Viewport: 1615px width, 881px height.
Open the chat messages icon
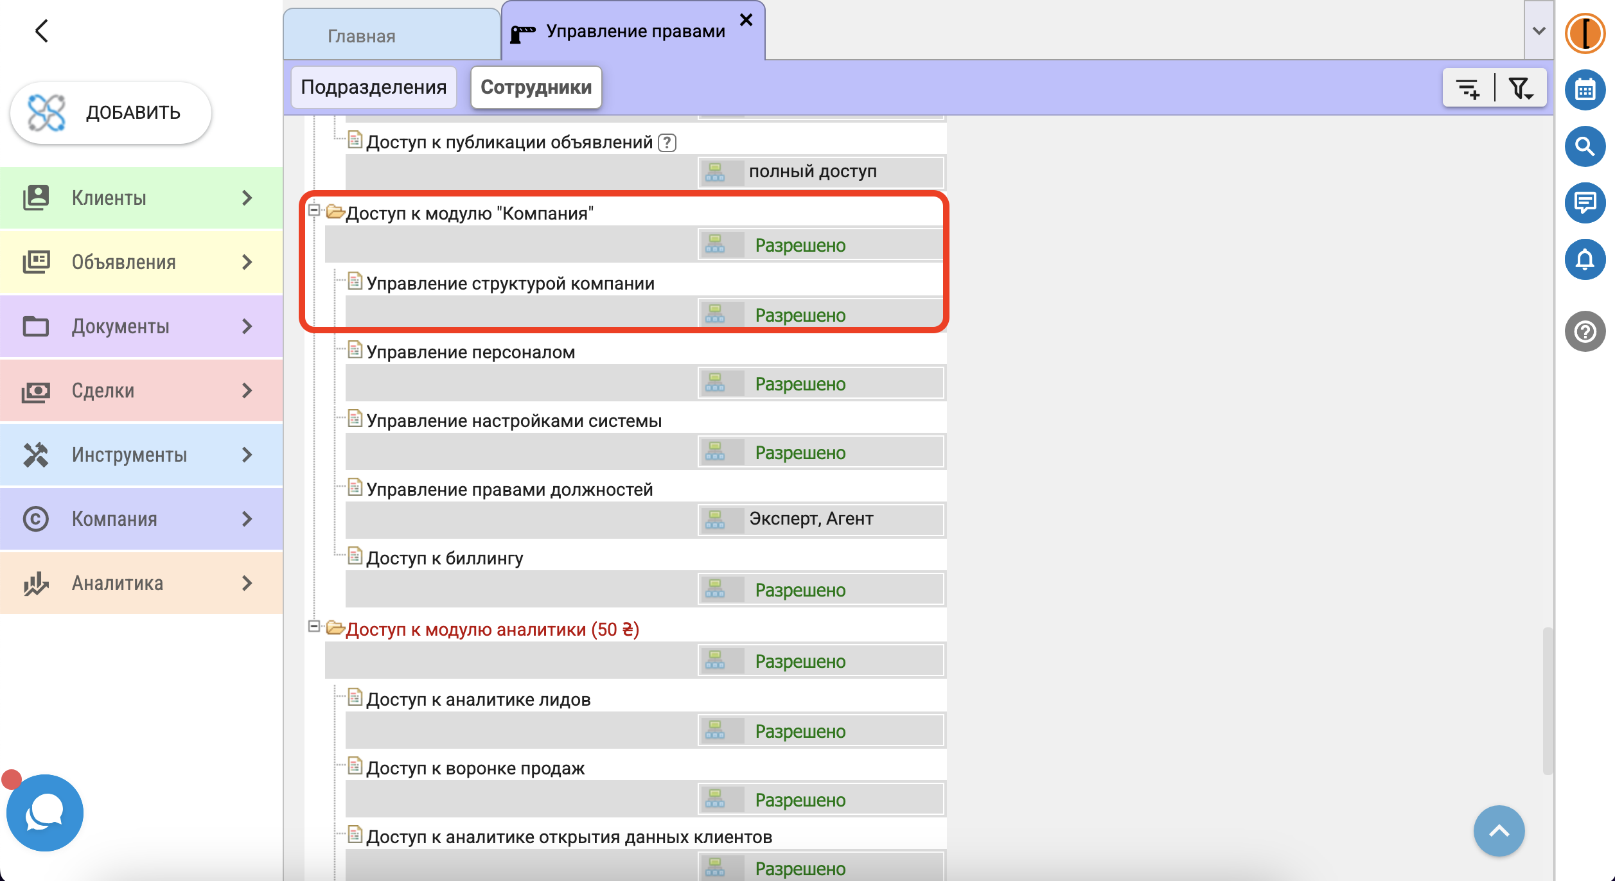click(x=1585, y=203)
